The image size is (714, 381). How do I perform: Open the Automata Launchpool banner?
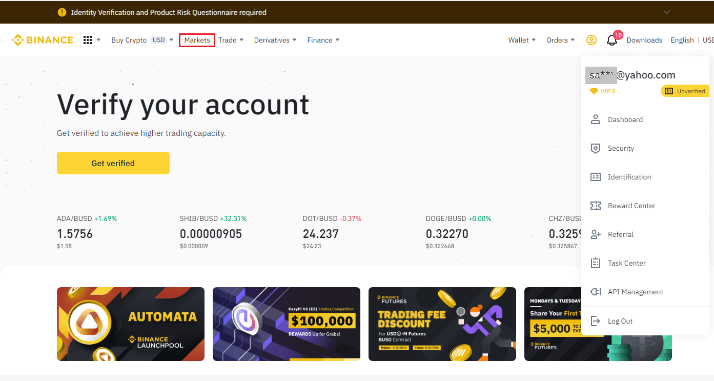(131, 324)
